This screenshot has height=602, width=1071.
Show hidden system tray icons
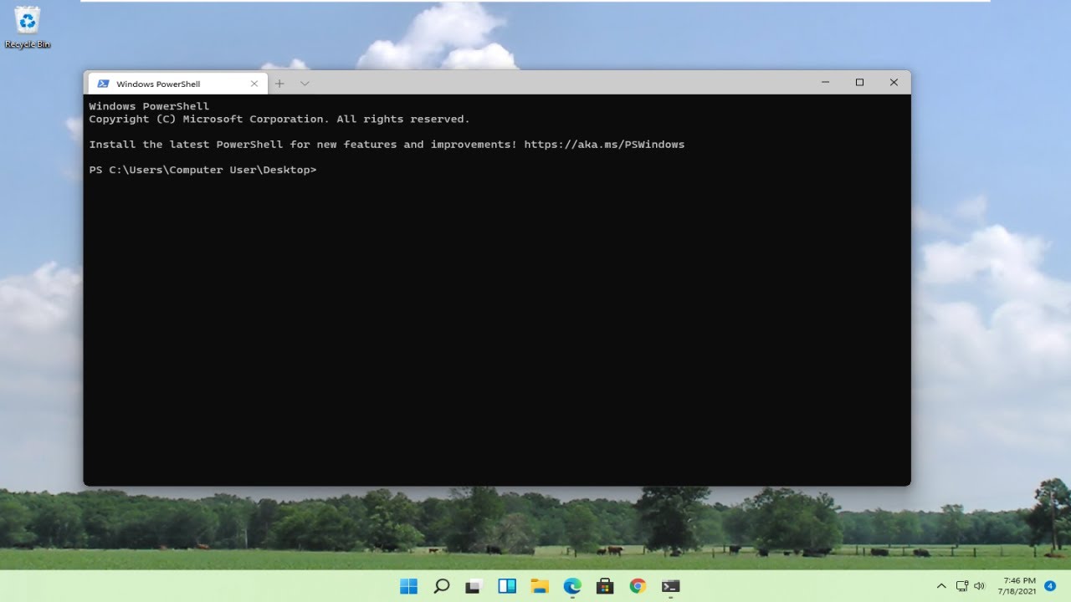click(x=941, y=586)
